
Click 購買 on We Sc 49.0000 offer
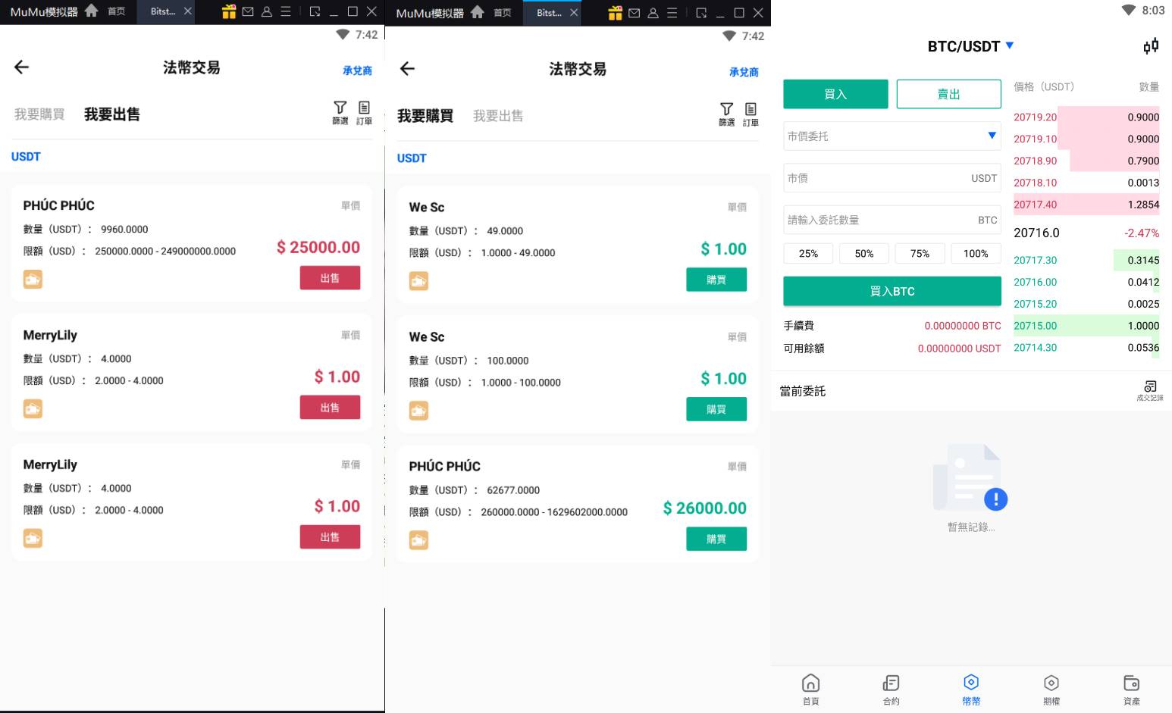click(x=716, y=280)
